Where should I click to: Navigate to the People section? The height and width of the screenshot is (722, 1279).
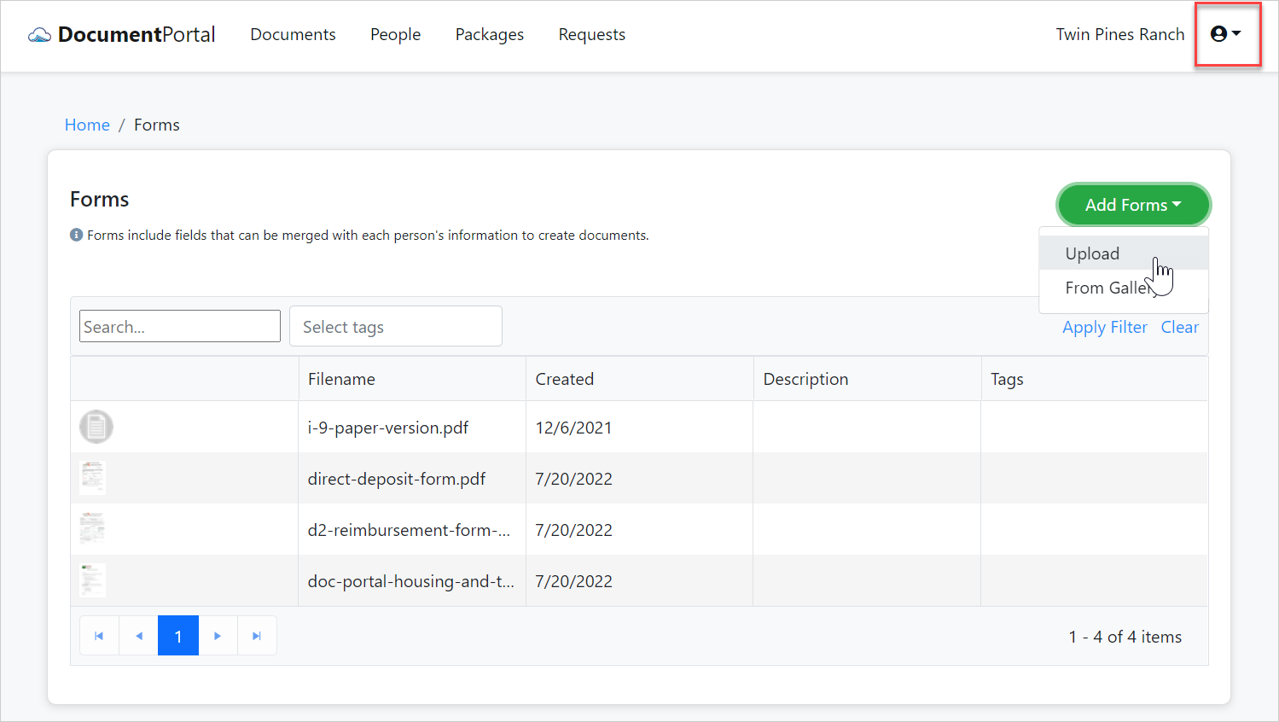(x=395, y=34)
